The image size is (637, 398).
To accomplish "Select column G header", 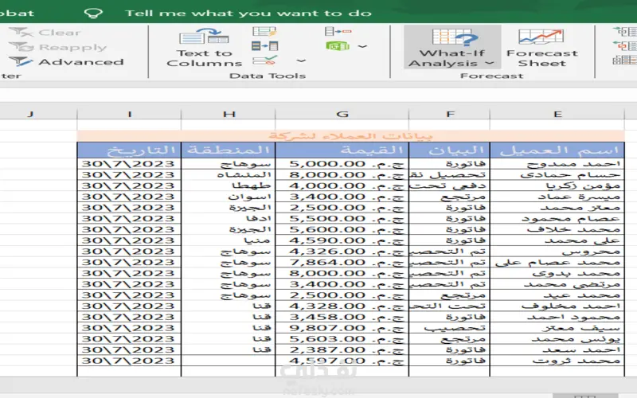I will tap(342, 114).
